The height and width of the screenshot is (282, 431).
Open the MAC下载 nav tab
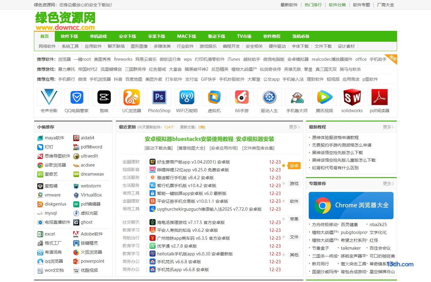click(186, 36)
